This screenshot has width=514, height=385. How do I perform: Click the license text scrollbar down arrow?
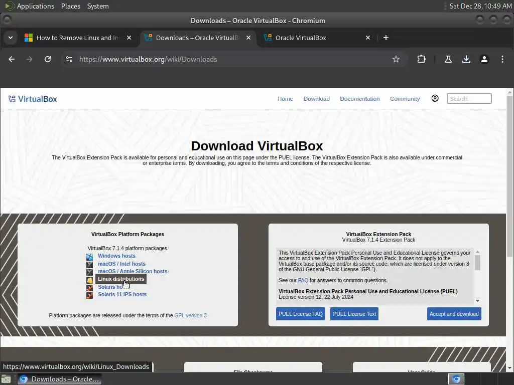[x=478, y=301]
